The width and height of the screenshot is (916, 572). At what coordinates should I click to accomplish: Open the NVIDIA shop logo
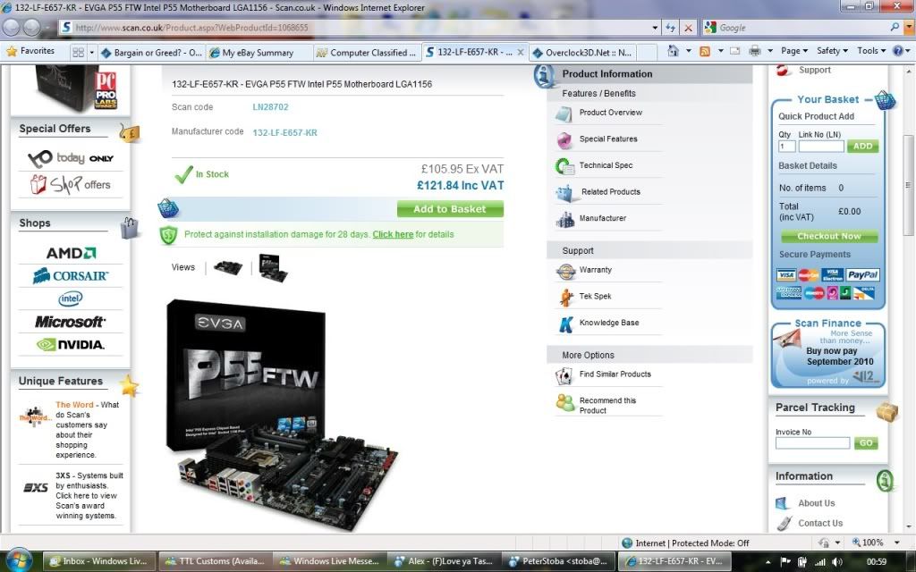click(x=71, y=344)
